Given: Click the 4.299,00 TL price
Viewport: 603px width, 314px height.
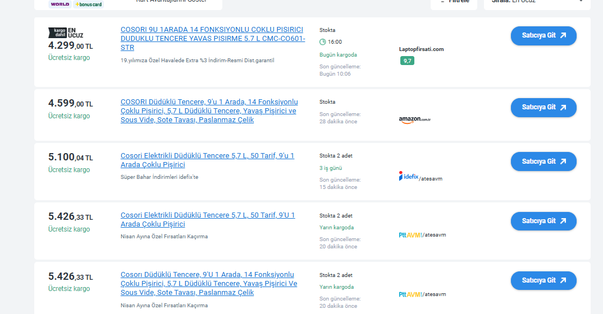Looking at the screenshot, I should (70, 45).
